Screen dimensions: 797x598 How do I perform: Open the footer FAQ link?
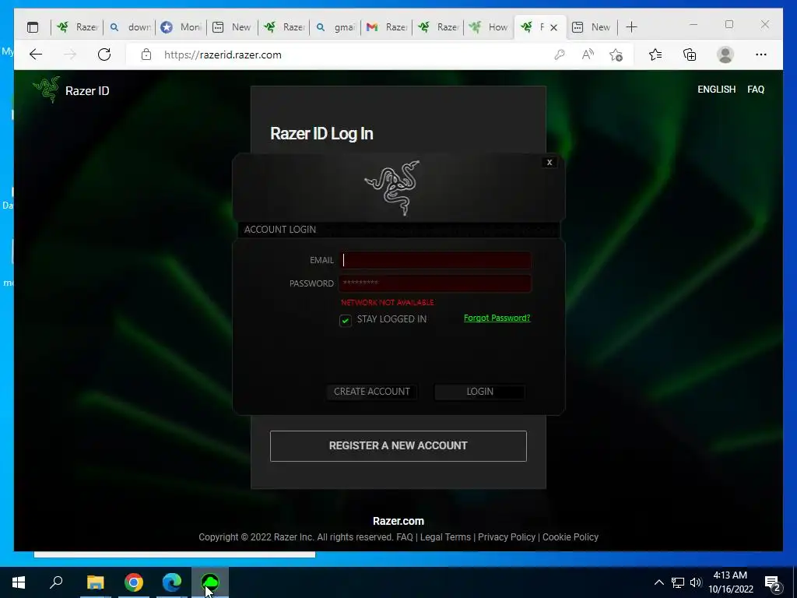405,537
